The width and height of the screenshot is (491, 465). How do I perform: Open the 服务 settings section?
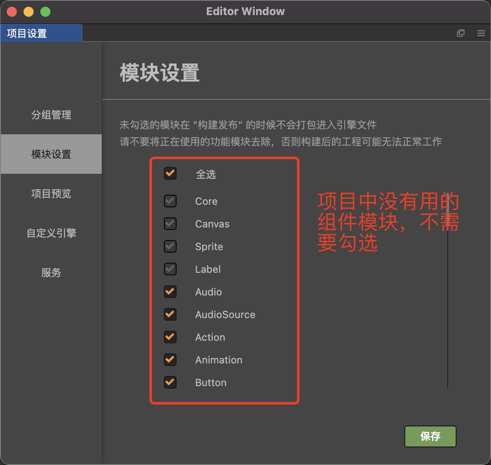pyautogui.click(x=51, y=272)
